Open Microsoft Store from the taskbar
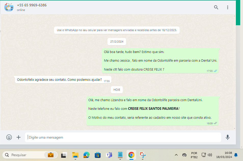The width and height of the screenshot is (243, 161). click(x=98, y=155)
